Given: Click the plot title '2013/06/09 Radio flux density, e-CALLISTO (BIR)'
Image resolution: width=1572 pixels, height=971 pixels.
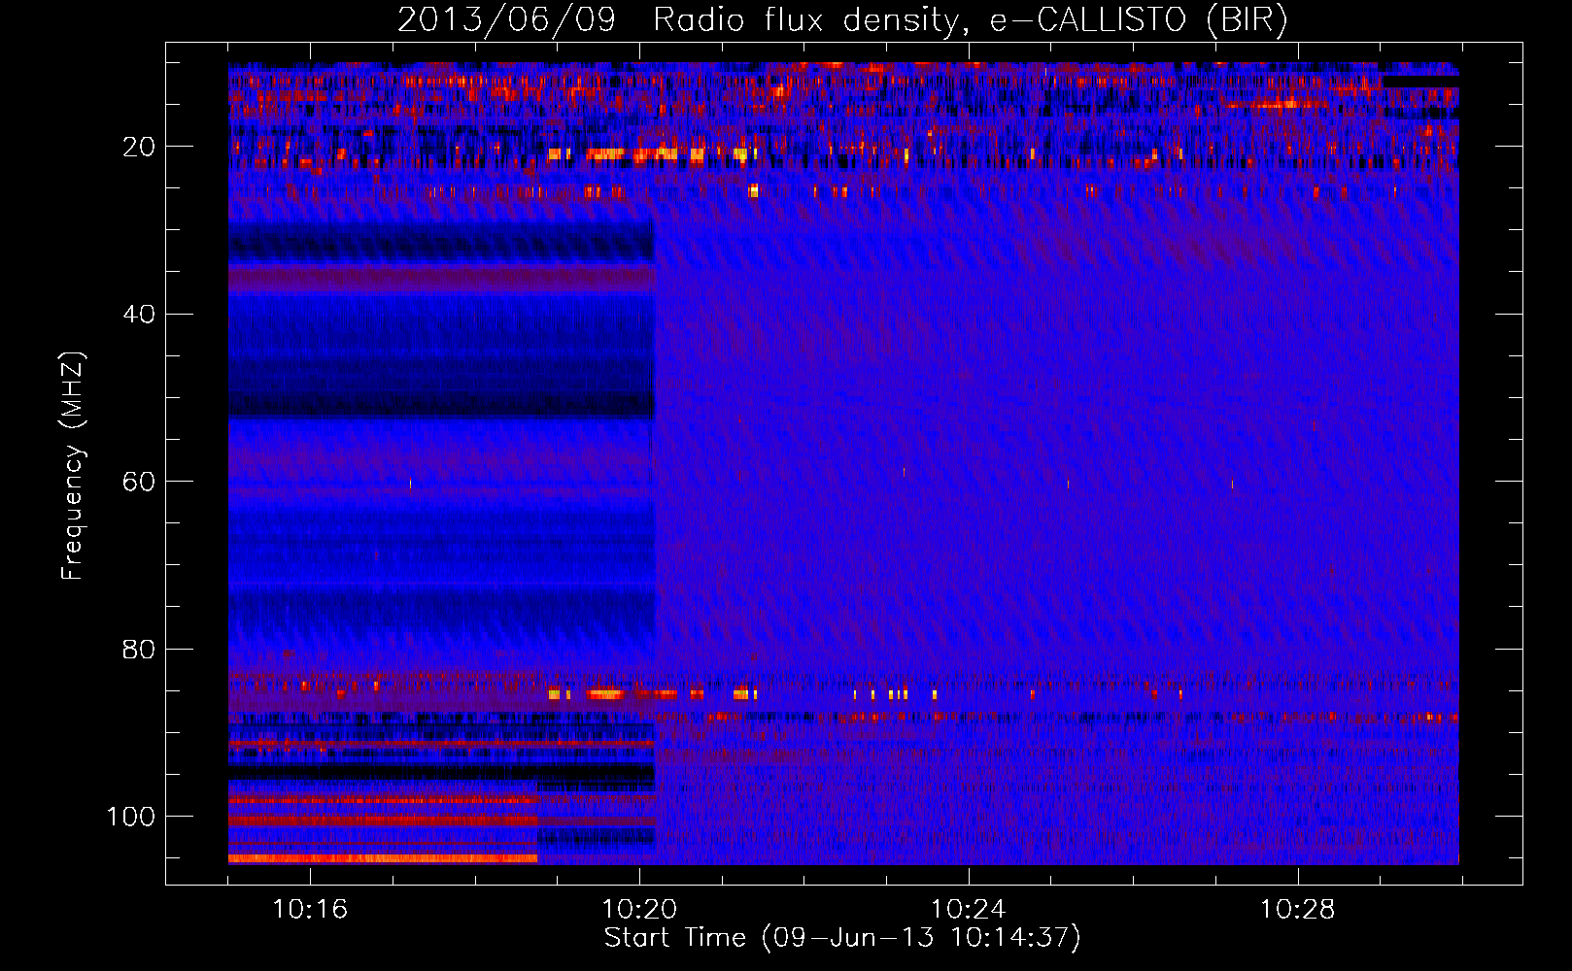Looking at the screenshot, I should [x=842, y=20].
